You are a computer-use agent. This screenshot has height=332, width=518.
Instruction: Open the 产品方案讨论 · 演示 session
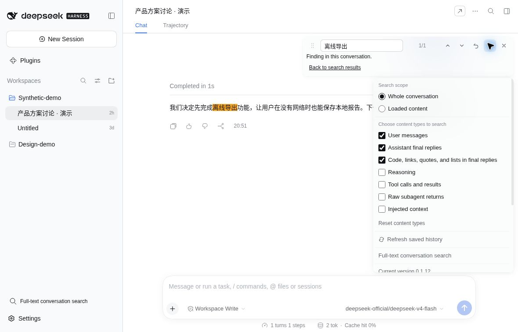61,113
